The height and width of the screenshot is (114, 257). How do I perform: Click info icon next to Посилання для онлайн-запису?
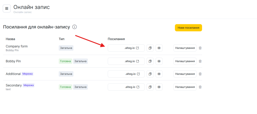tap(74, 27)
